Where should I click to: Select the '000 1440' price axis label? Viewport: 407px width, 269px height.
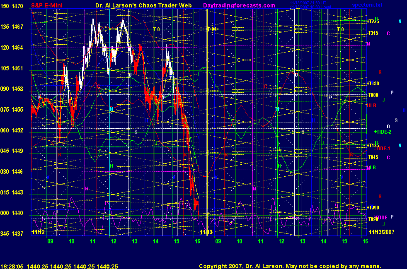click(x=12, y=213)
